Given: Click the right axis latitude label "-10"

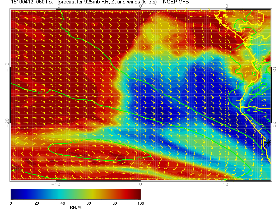Looking at the screenshot, I should [x=275, y=67].
